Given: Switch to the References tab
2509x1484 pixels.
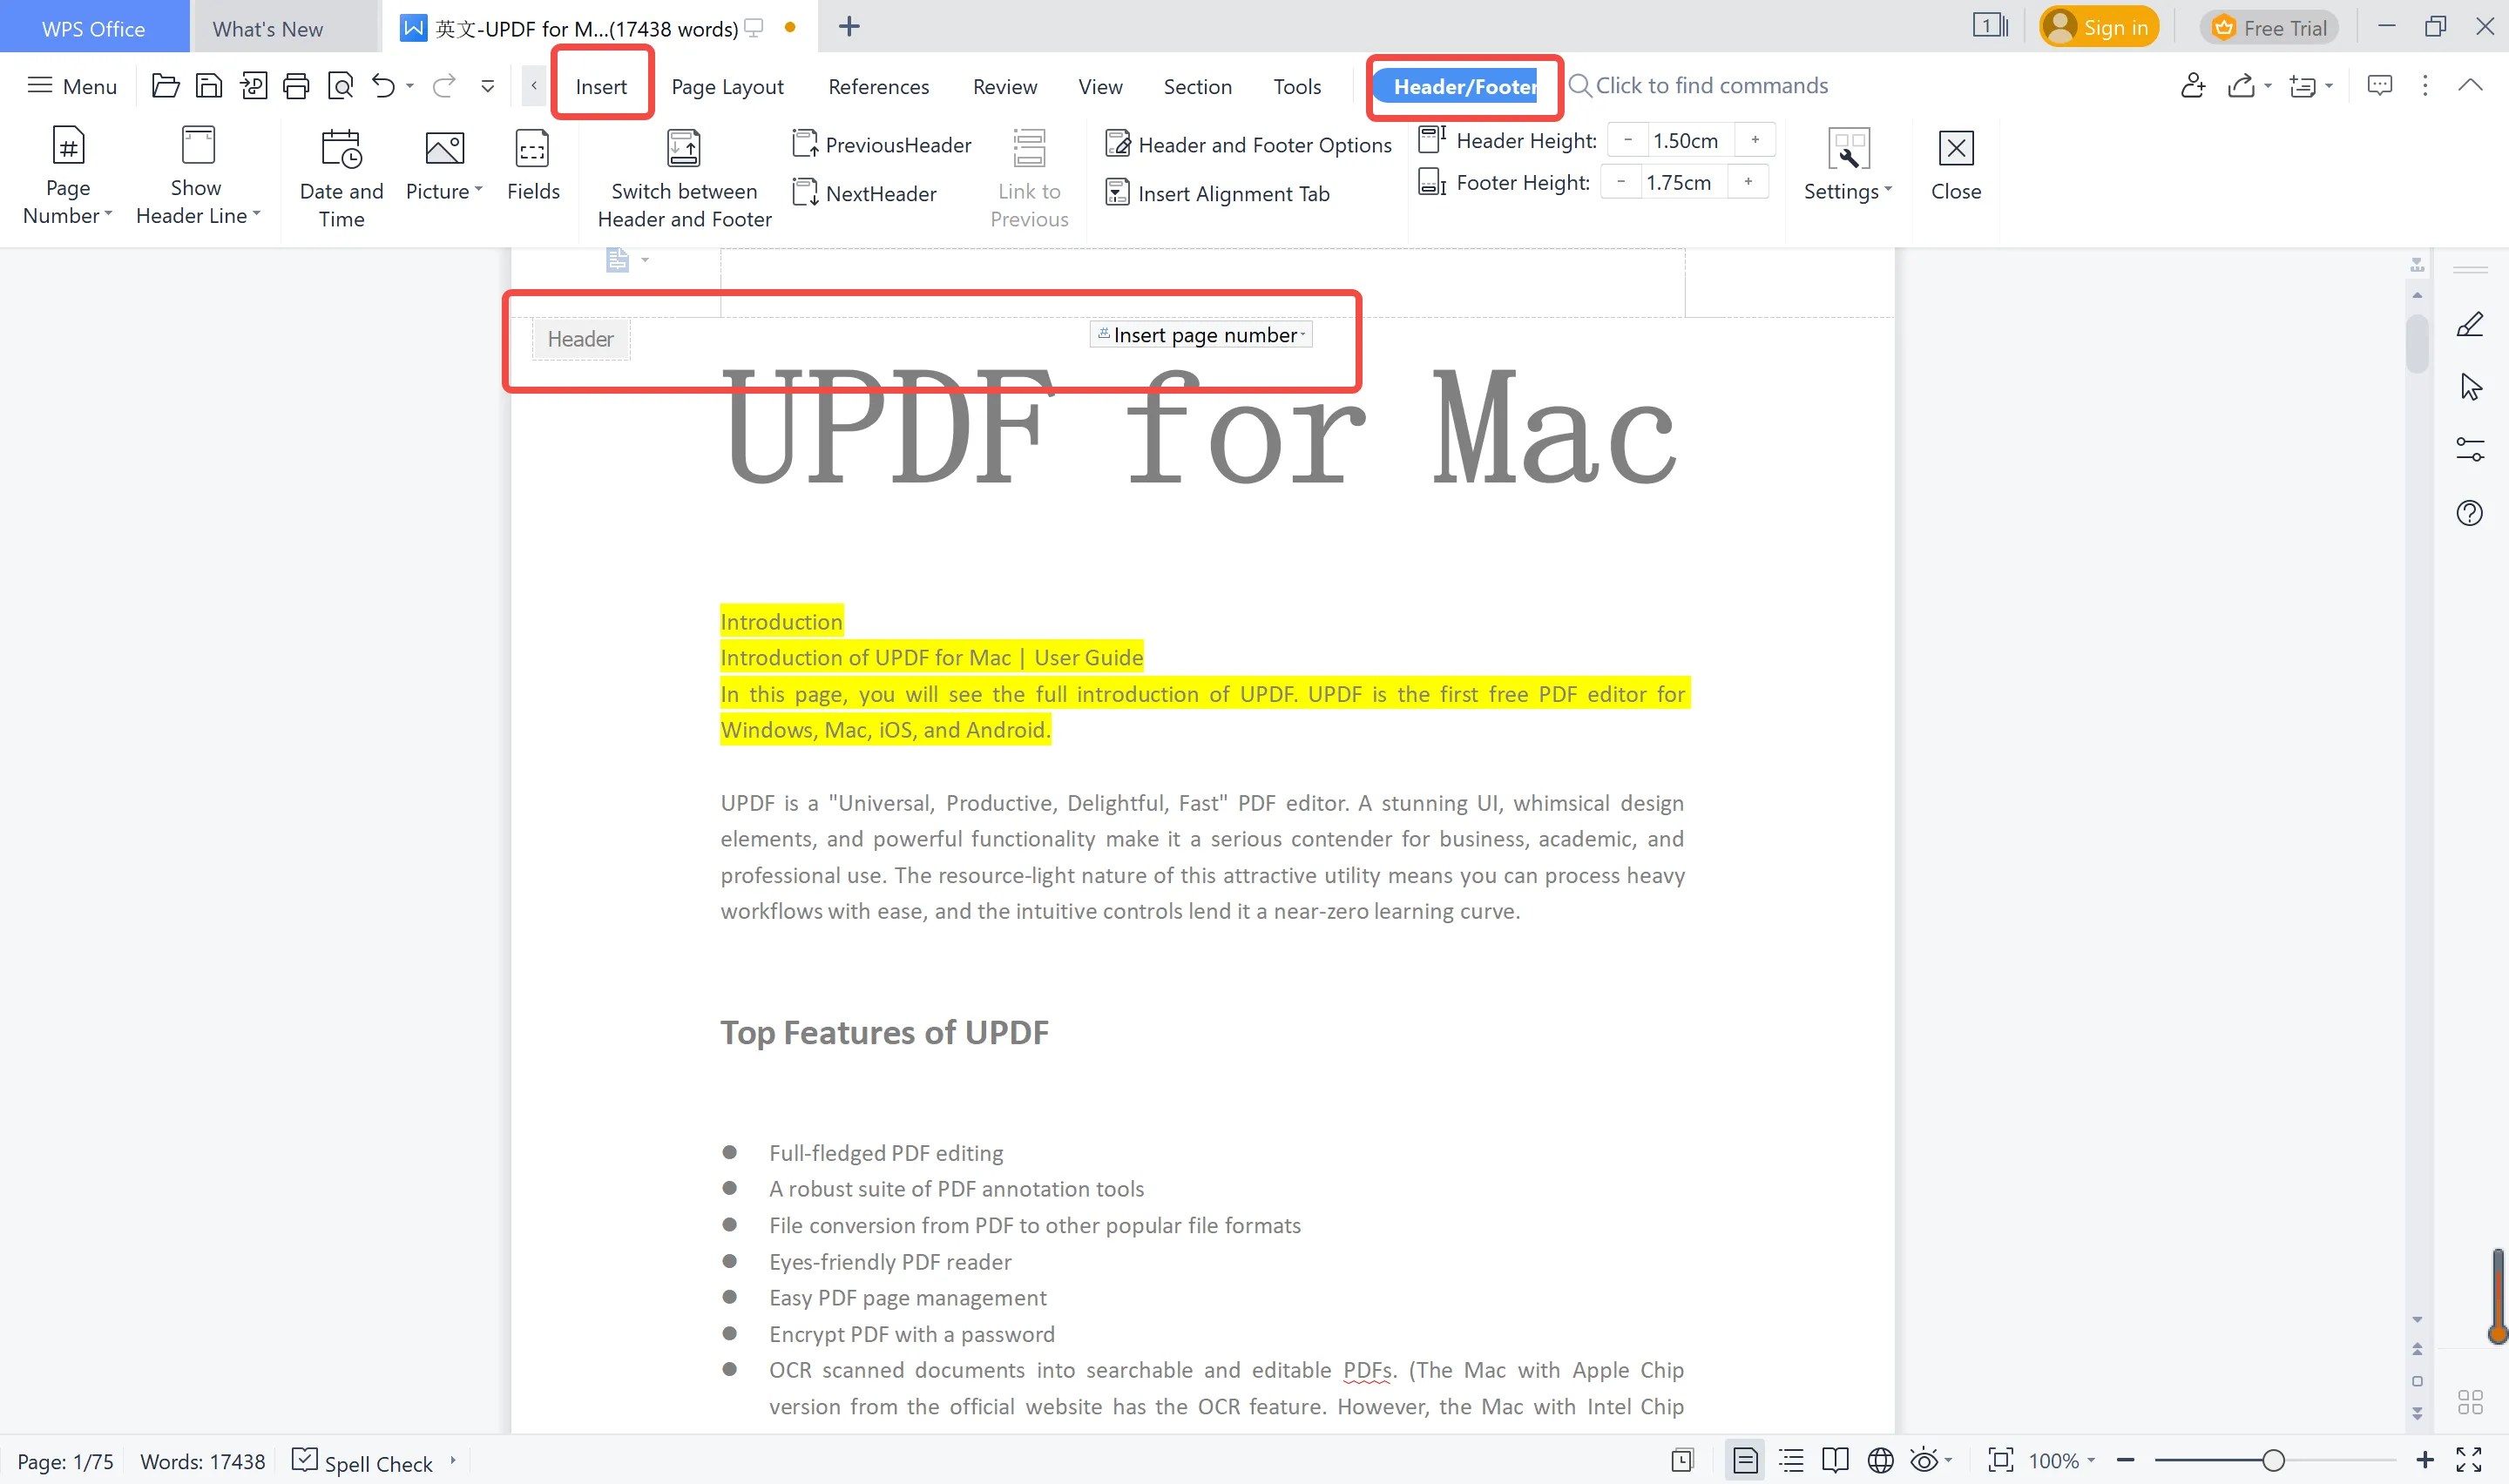Looking at the screenshot, I should (x=878, y=86).
